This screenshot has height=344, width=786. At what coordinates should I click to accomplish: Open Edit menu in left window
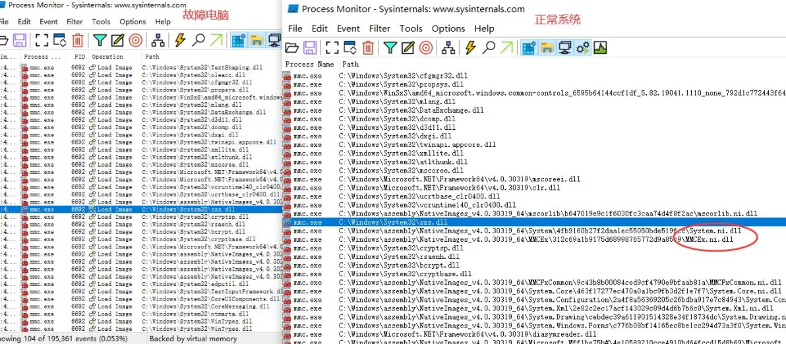24,22
